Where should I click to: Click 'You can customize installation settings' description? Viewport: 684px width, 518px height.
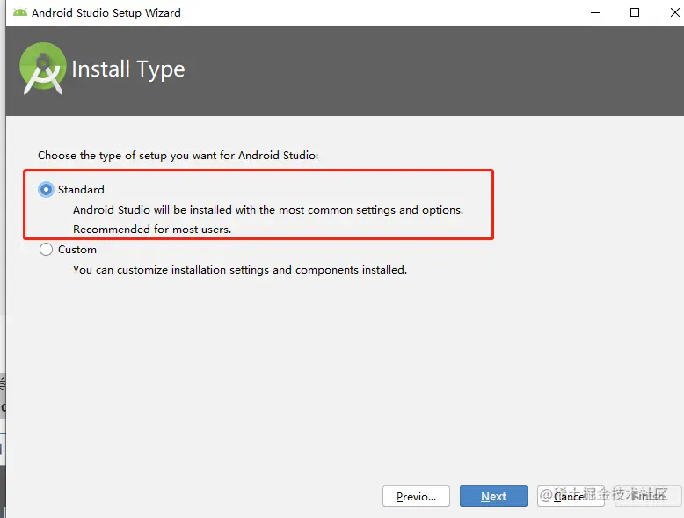pyautogui.click(x=240, y=270)
